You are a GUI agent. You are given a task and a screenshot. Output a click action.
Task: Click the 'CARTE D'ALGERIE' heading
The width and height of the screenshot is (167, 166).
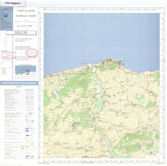(x=26, y=11)
